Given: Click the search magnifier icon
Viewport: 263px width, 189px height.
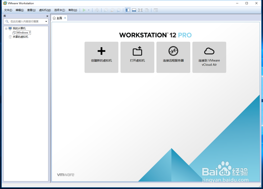Looking at the screenshot, I should [7, 21].
